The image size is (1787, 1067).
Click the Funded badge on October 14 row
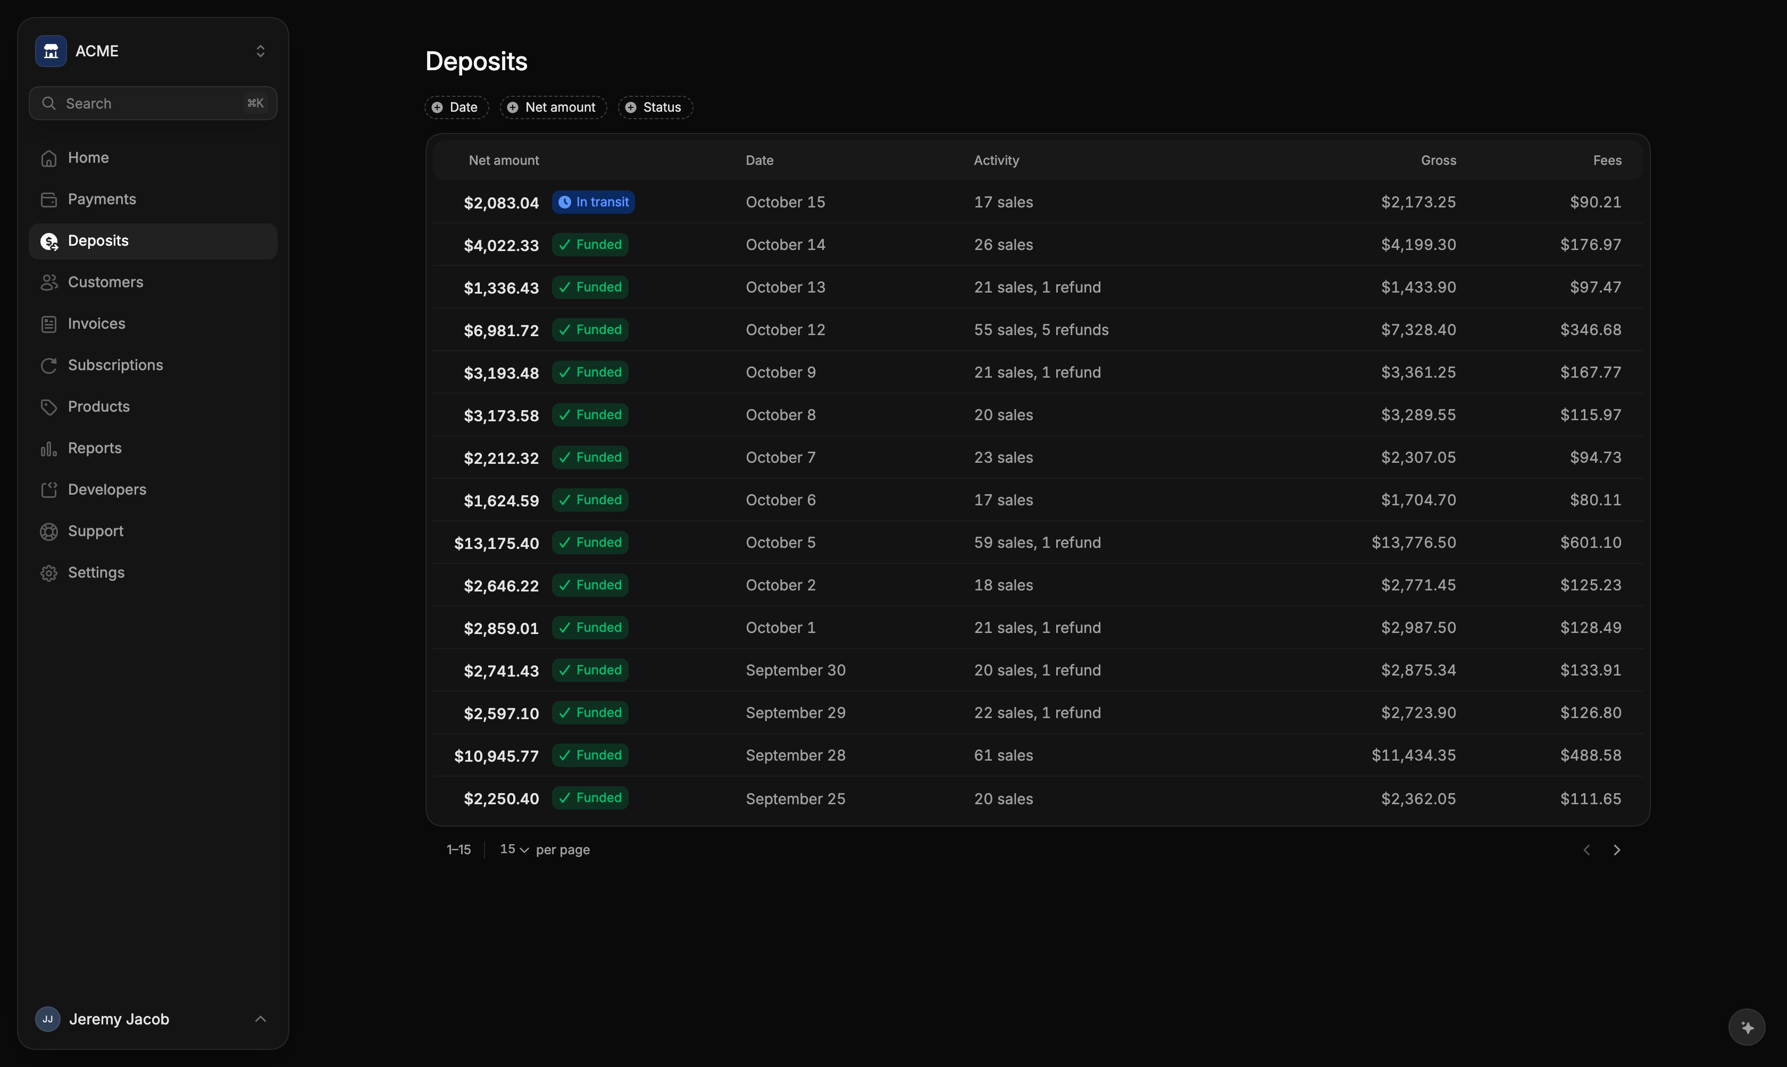pyautogui.click(x=590, y=245)
